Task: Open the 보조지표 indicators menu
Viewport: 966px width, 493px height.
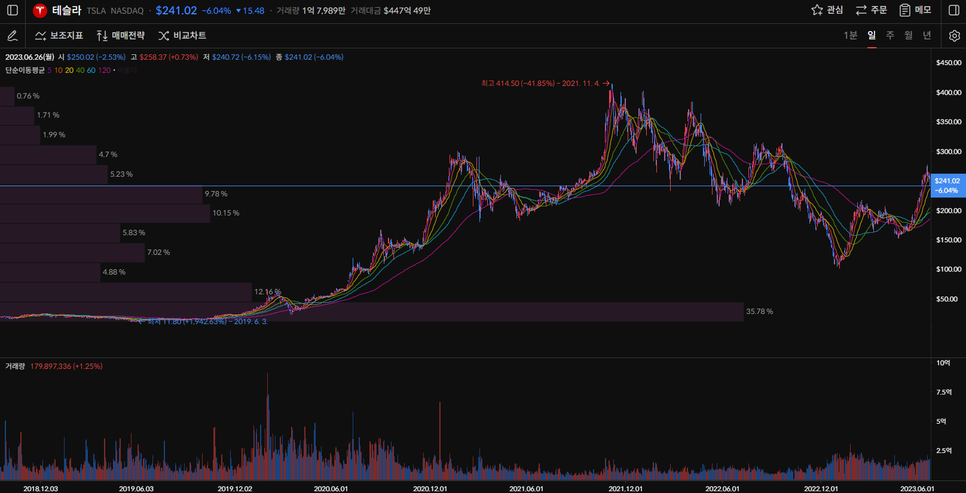Action: 59,36
